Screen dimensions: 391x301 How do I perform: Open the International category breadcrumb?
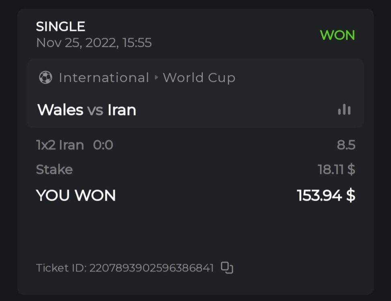104,77
